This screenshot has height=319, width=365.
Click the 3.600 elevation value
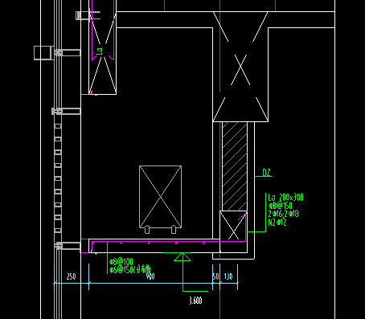click(x=195, y=301)
